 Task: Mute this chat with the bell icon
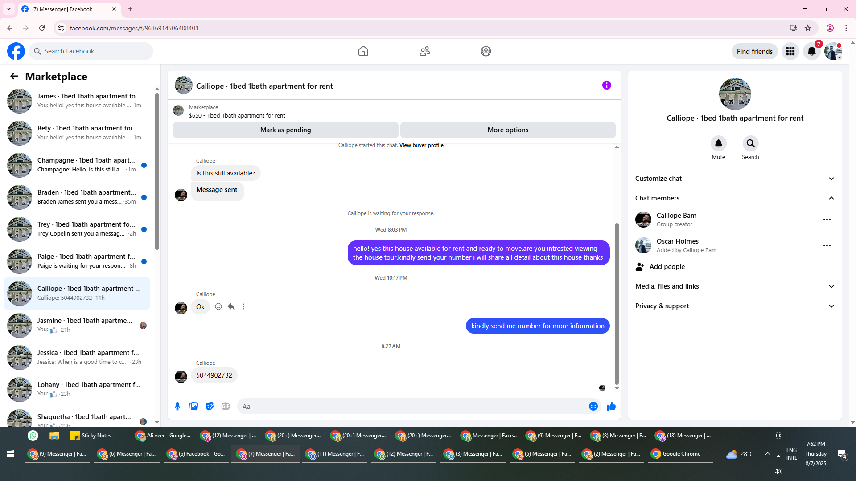(x=719, y=143)
